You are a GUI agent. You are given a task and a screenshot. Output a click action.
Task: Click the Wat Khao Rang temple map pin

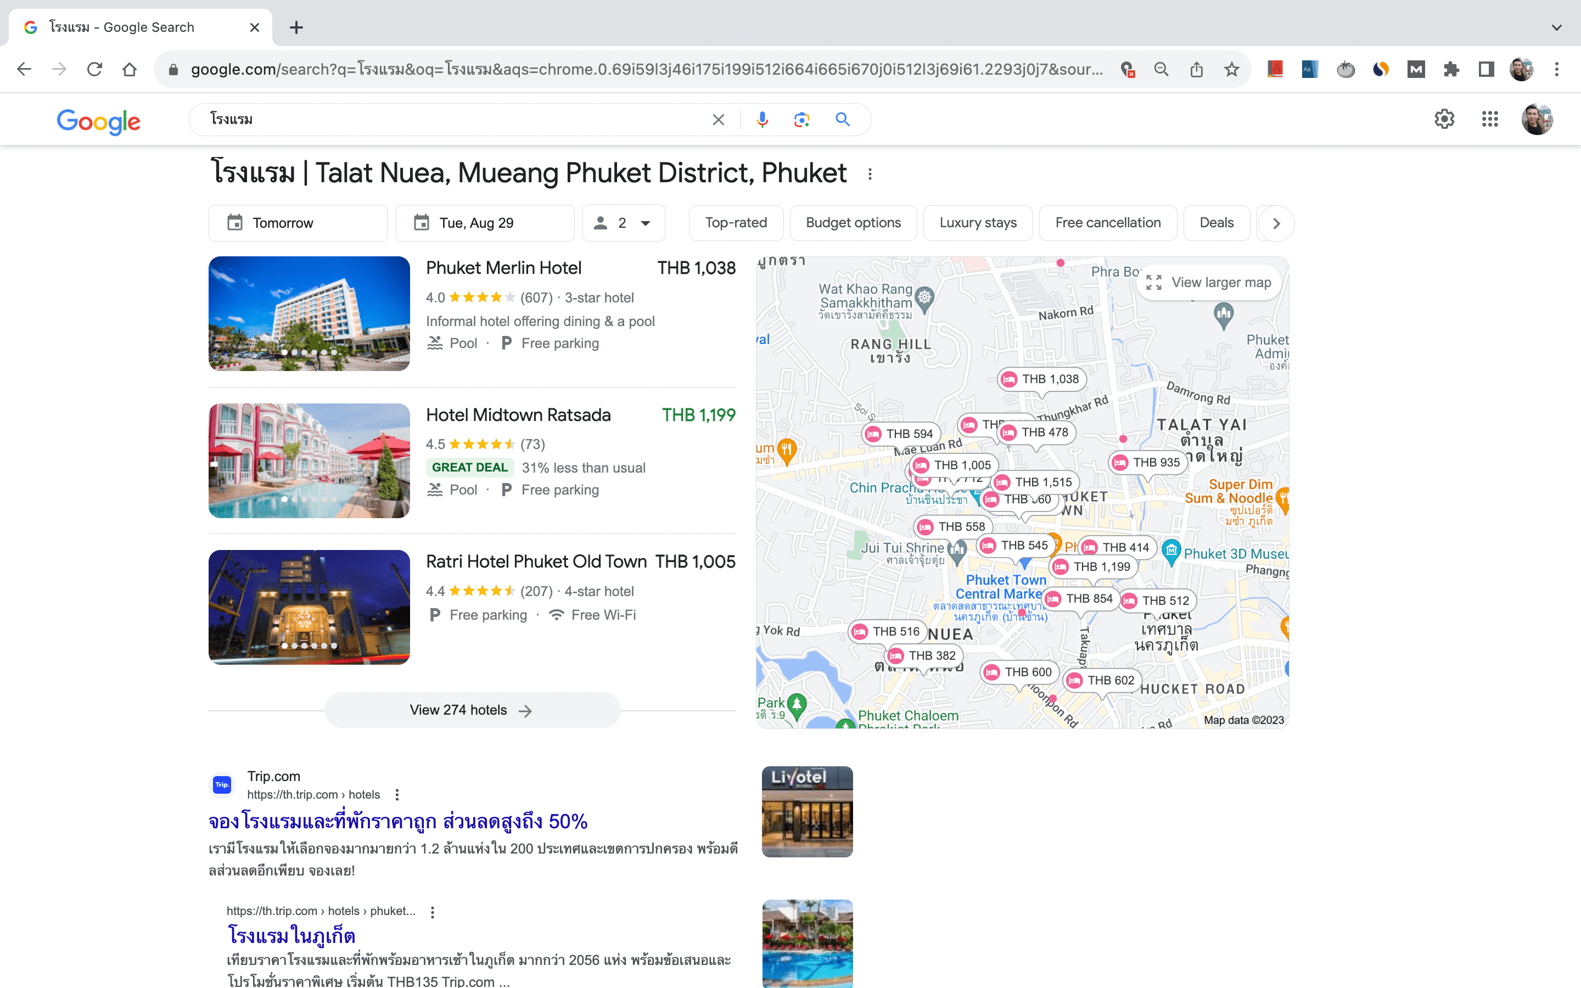(924, 299)
